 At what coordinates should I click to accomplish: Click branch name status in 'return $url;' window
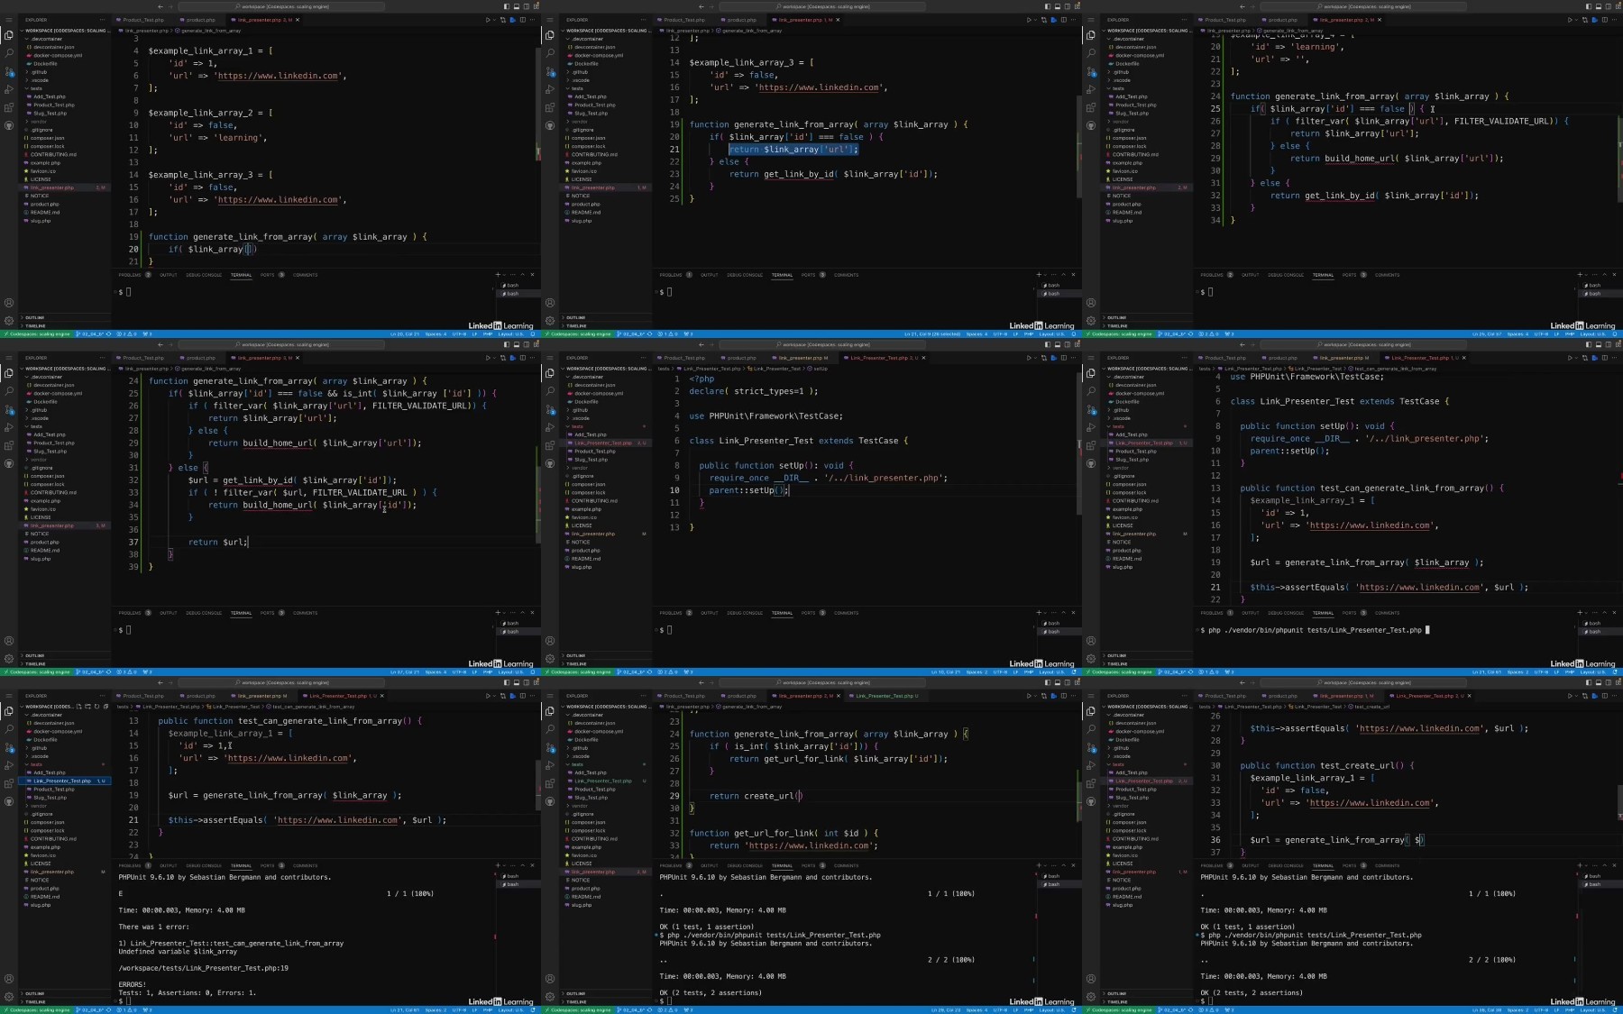[91, 672]
